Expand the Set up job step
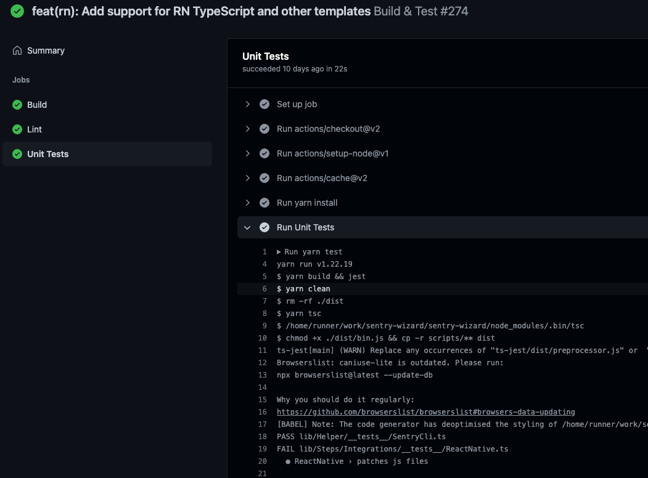 click(247, 104)
